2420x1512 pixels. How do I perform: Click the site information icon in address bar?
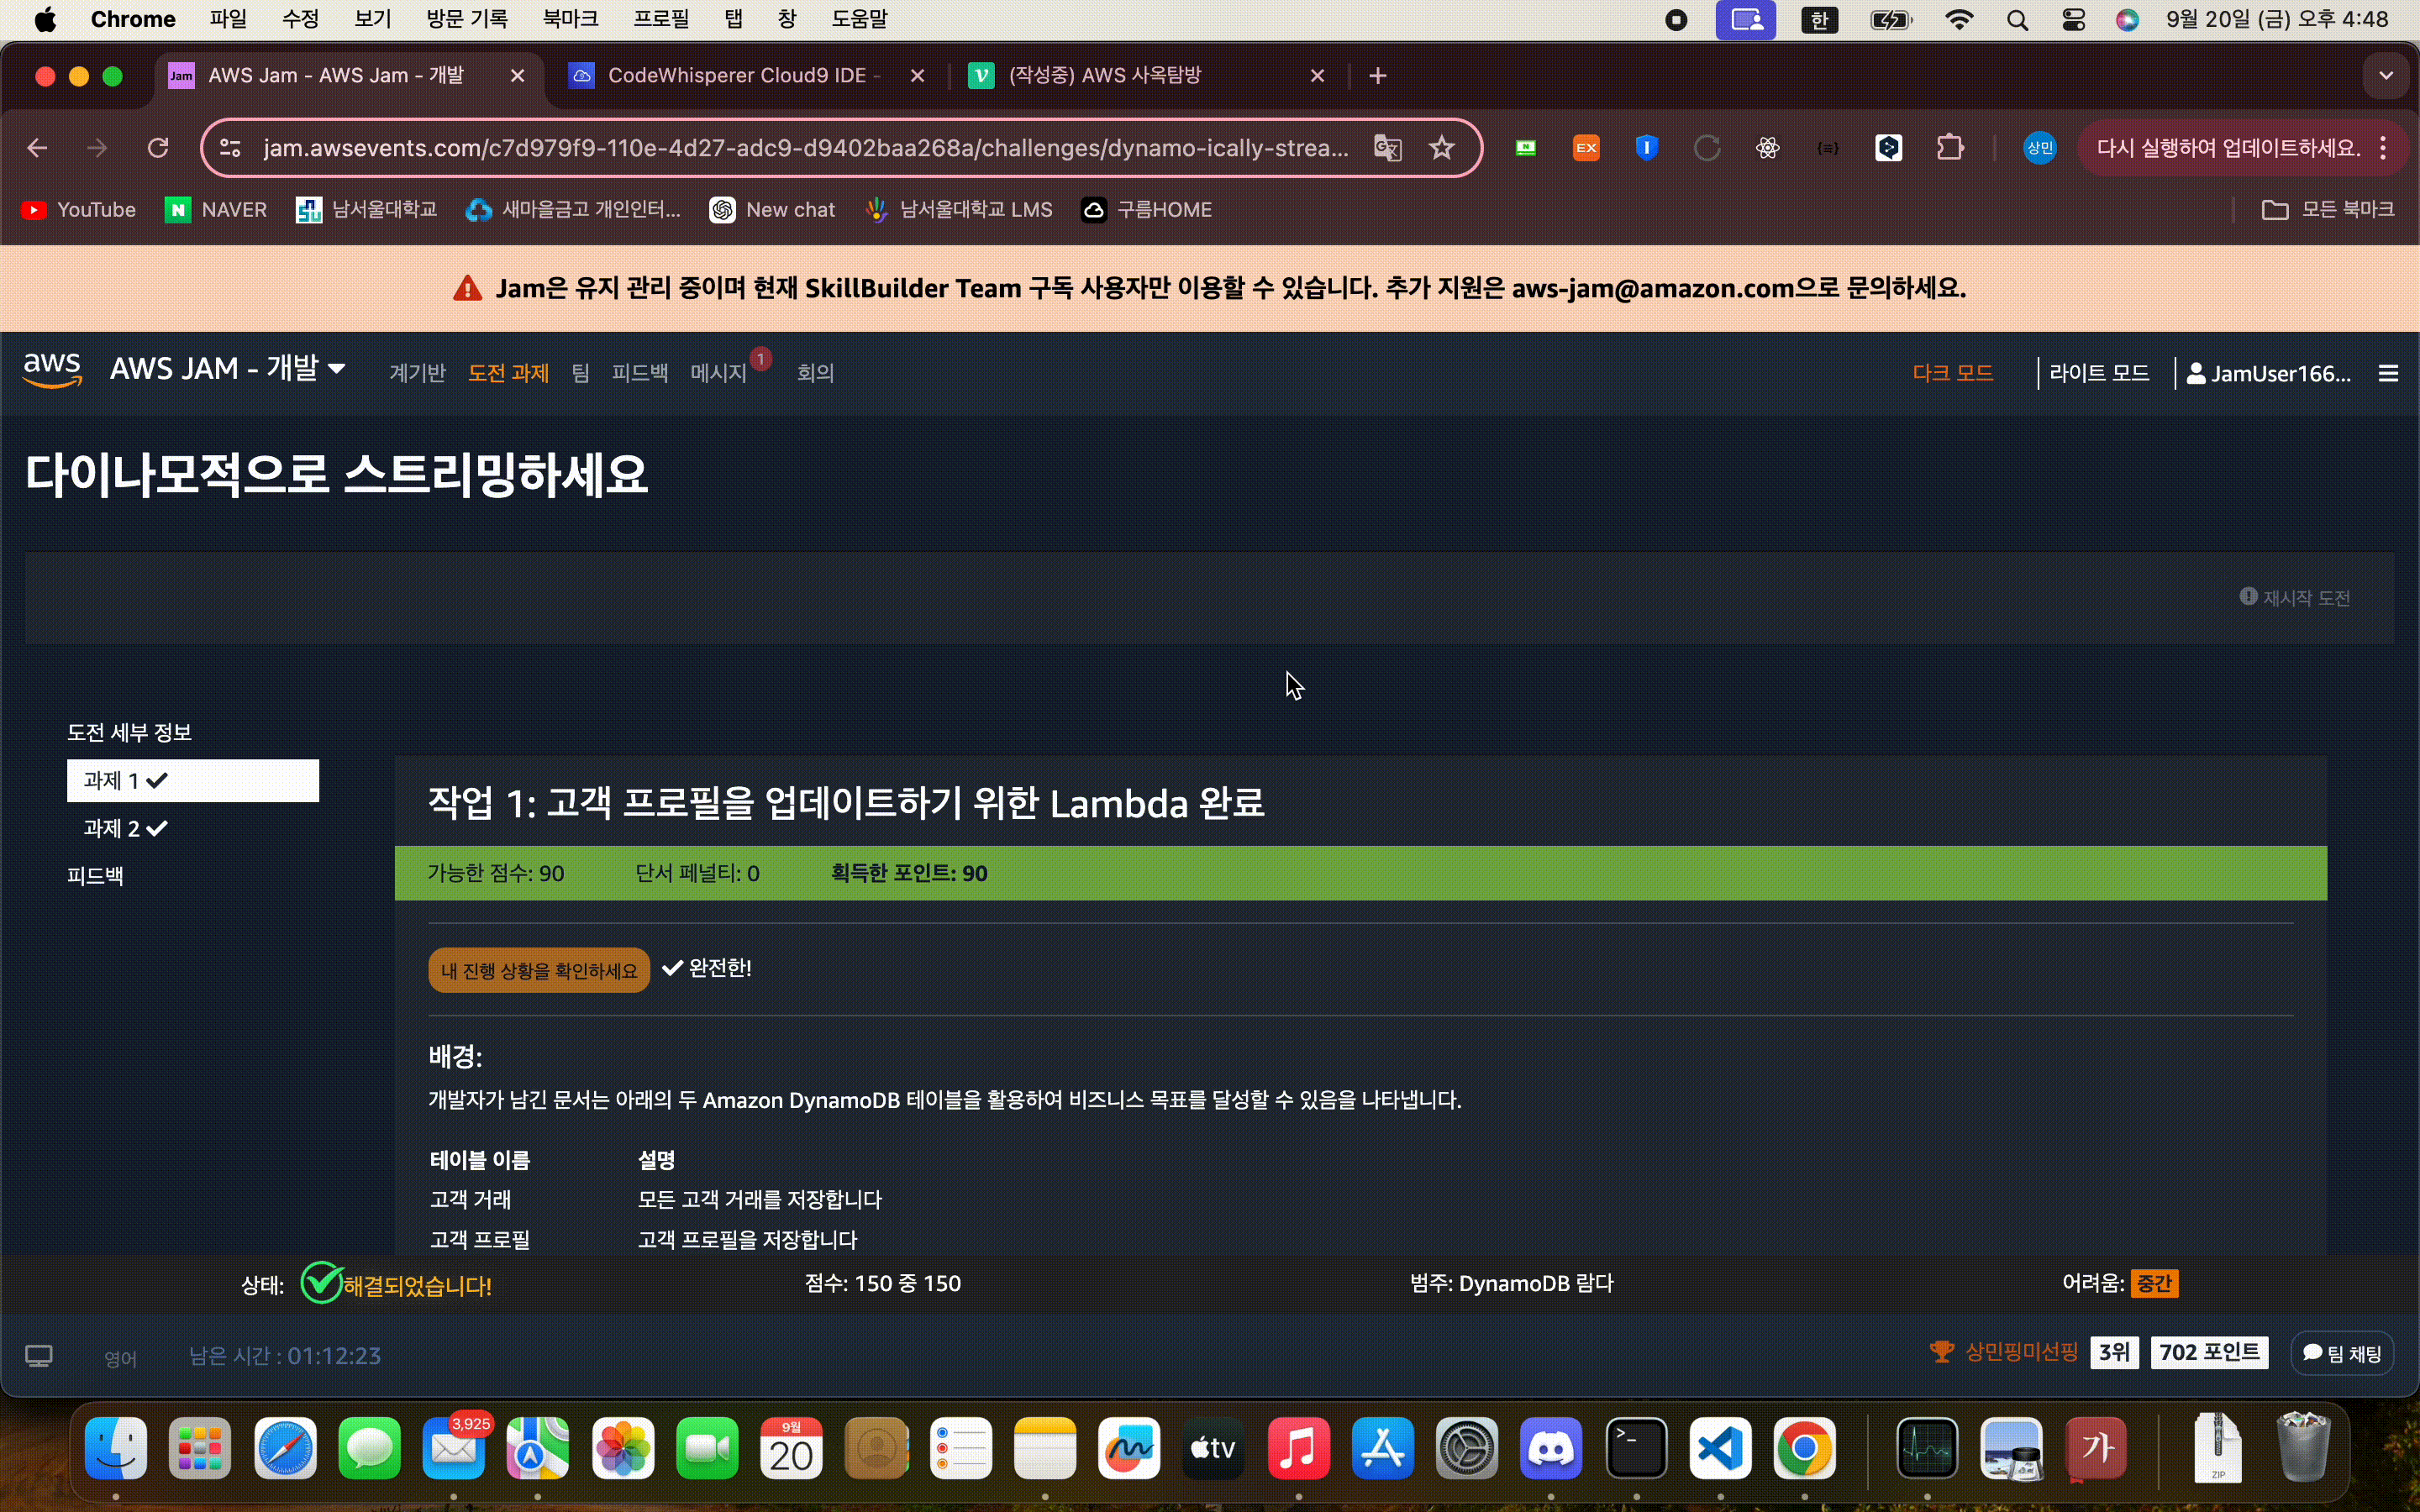230,148
